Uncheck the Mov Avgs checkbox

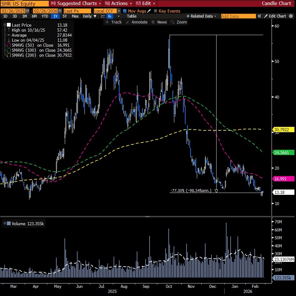pyautogui.click(x=125, y=11)
